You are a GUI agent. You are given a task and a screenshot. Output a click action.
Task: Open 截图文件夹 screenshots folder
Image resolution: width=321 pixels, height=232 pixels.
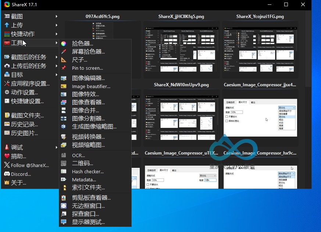tap(27, 116)
